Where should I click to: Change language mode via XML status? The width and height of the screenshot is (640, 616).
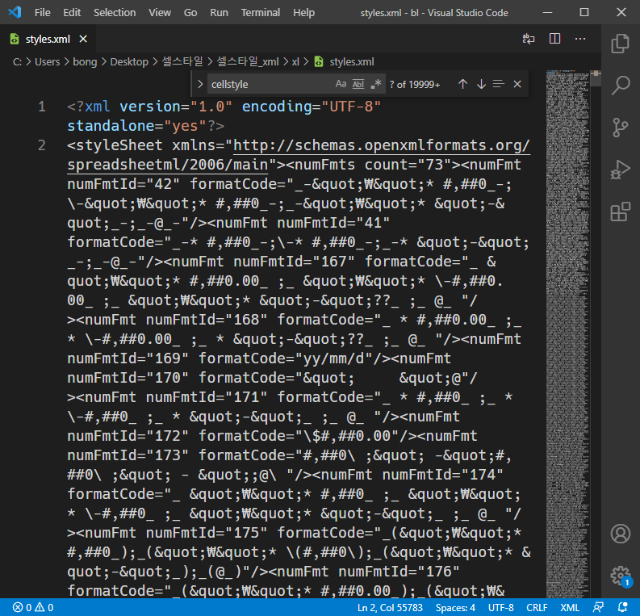pos(570,607)
